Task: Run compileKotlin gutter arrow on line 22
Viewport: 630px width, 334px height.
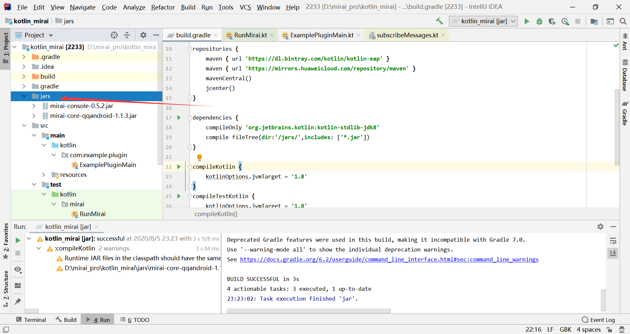Action: tap(179, 167)
